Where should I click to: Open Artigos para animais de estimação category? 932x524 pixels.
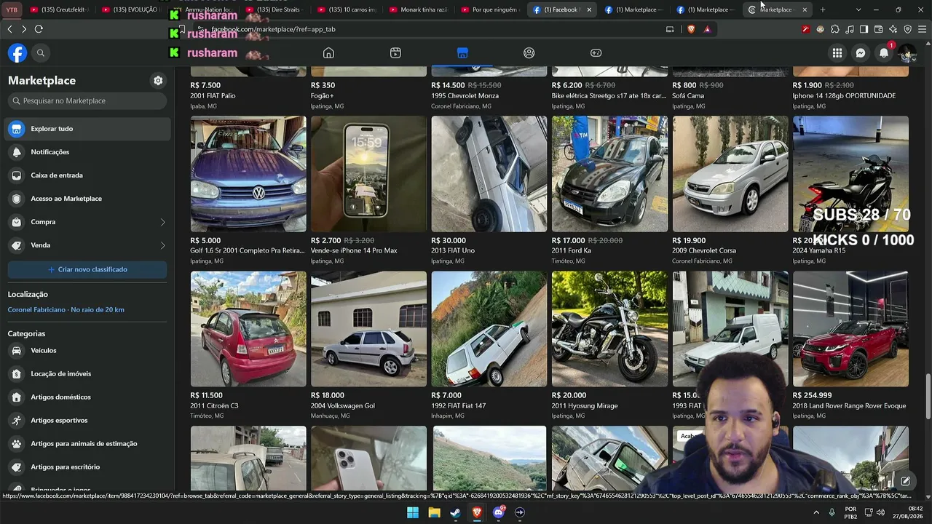pyautogui.click(x=87, y=444)
